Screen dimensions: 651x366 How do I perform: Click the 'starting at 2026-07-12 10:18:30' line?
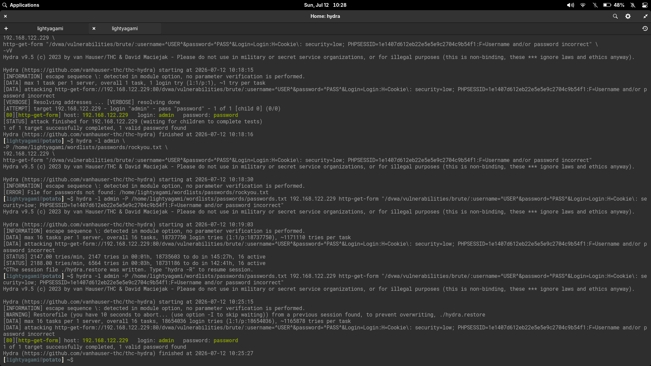click(x=128, y=180)
